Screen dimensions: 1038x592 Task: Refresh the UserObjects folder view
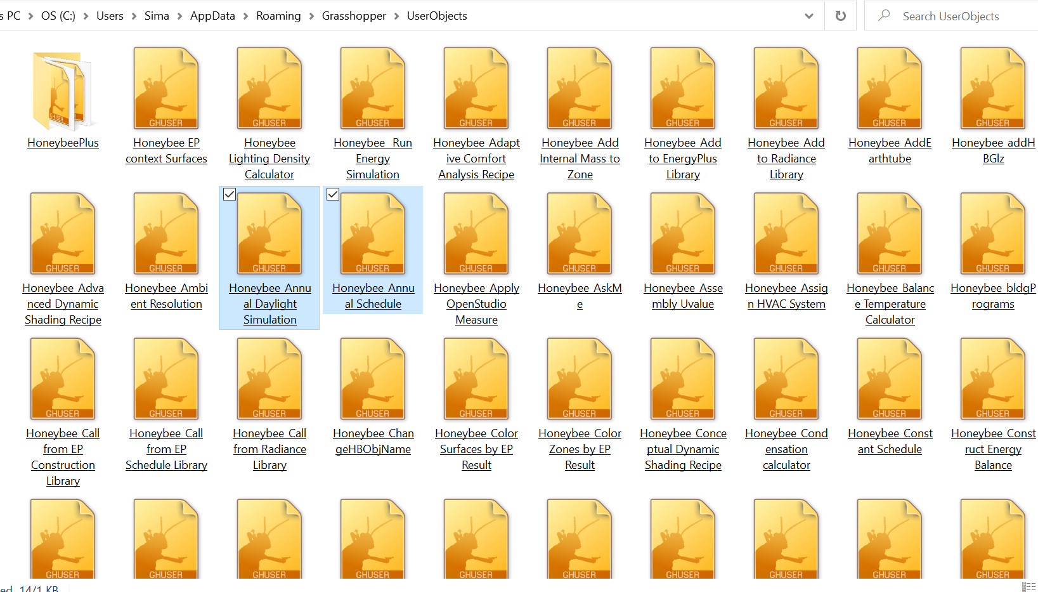point(840,16)
